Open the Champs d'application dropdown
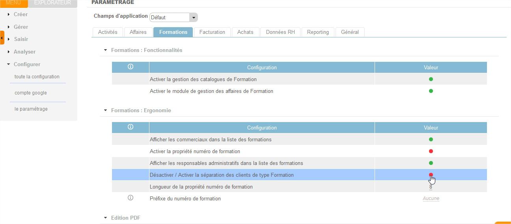511x224 pixels. 193,17
